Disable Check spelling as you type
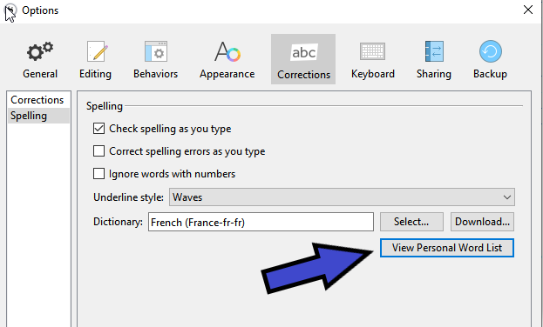Screen dimensions: 543x327 [98, 129]
